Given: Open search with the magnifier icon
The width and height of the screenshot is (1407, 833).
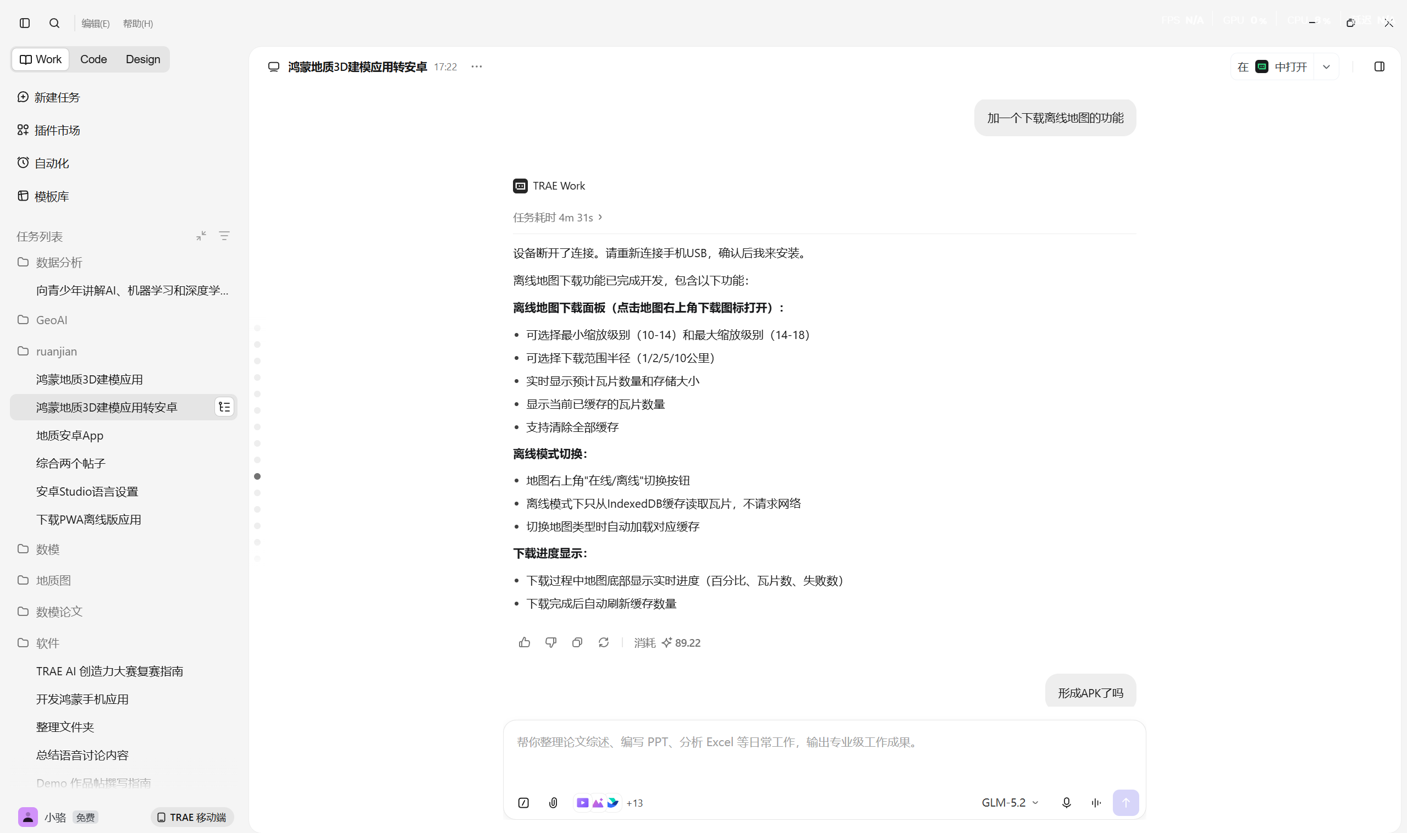Looking at the screenshot, I should pos(54,23).
